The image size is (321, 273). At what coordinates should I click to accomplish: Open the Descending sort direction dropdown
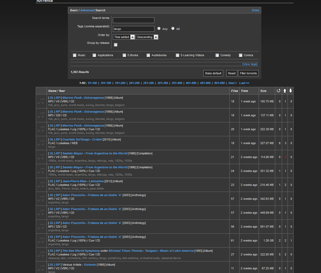pos(147,37)
